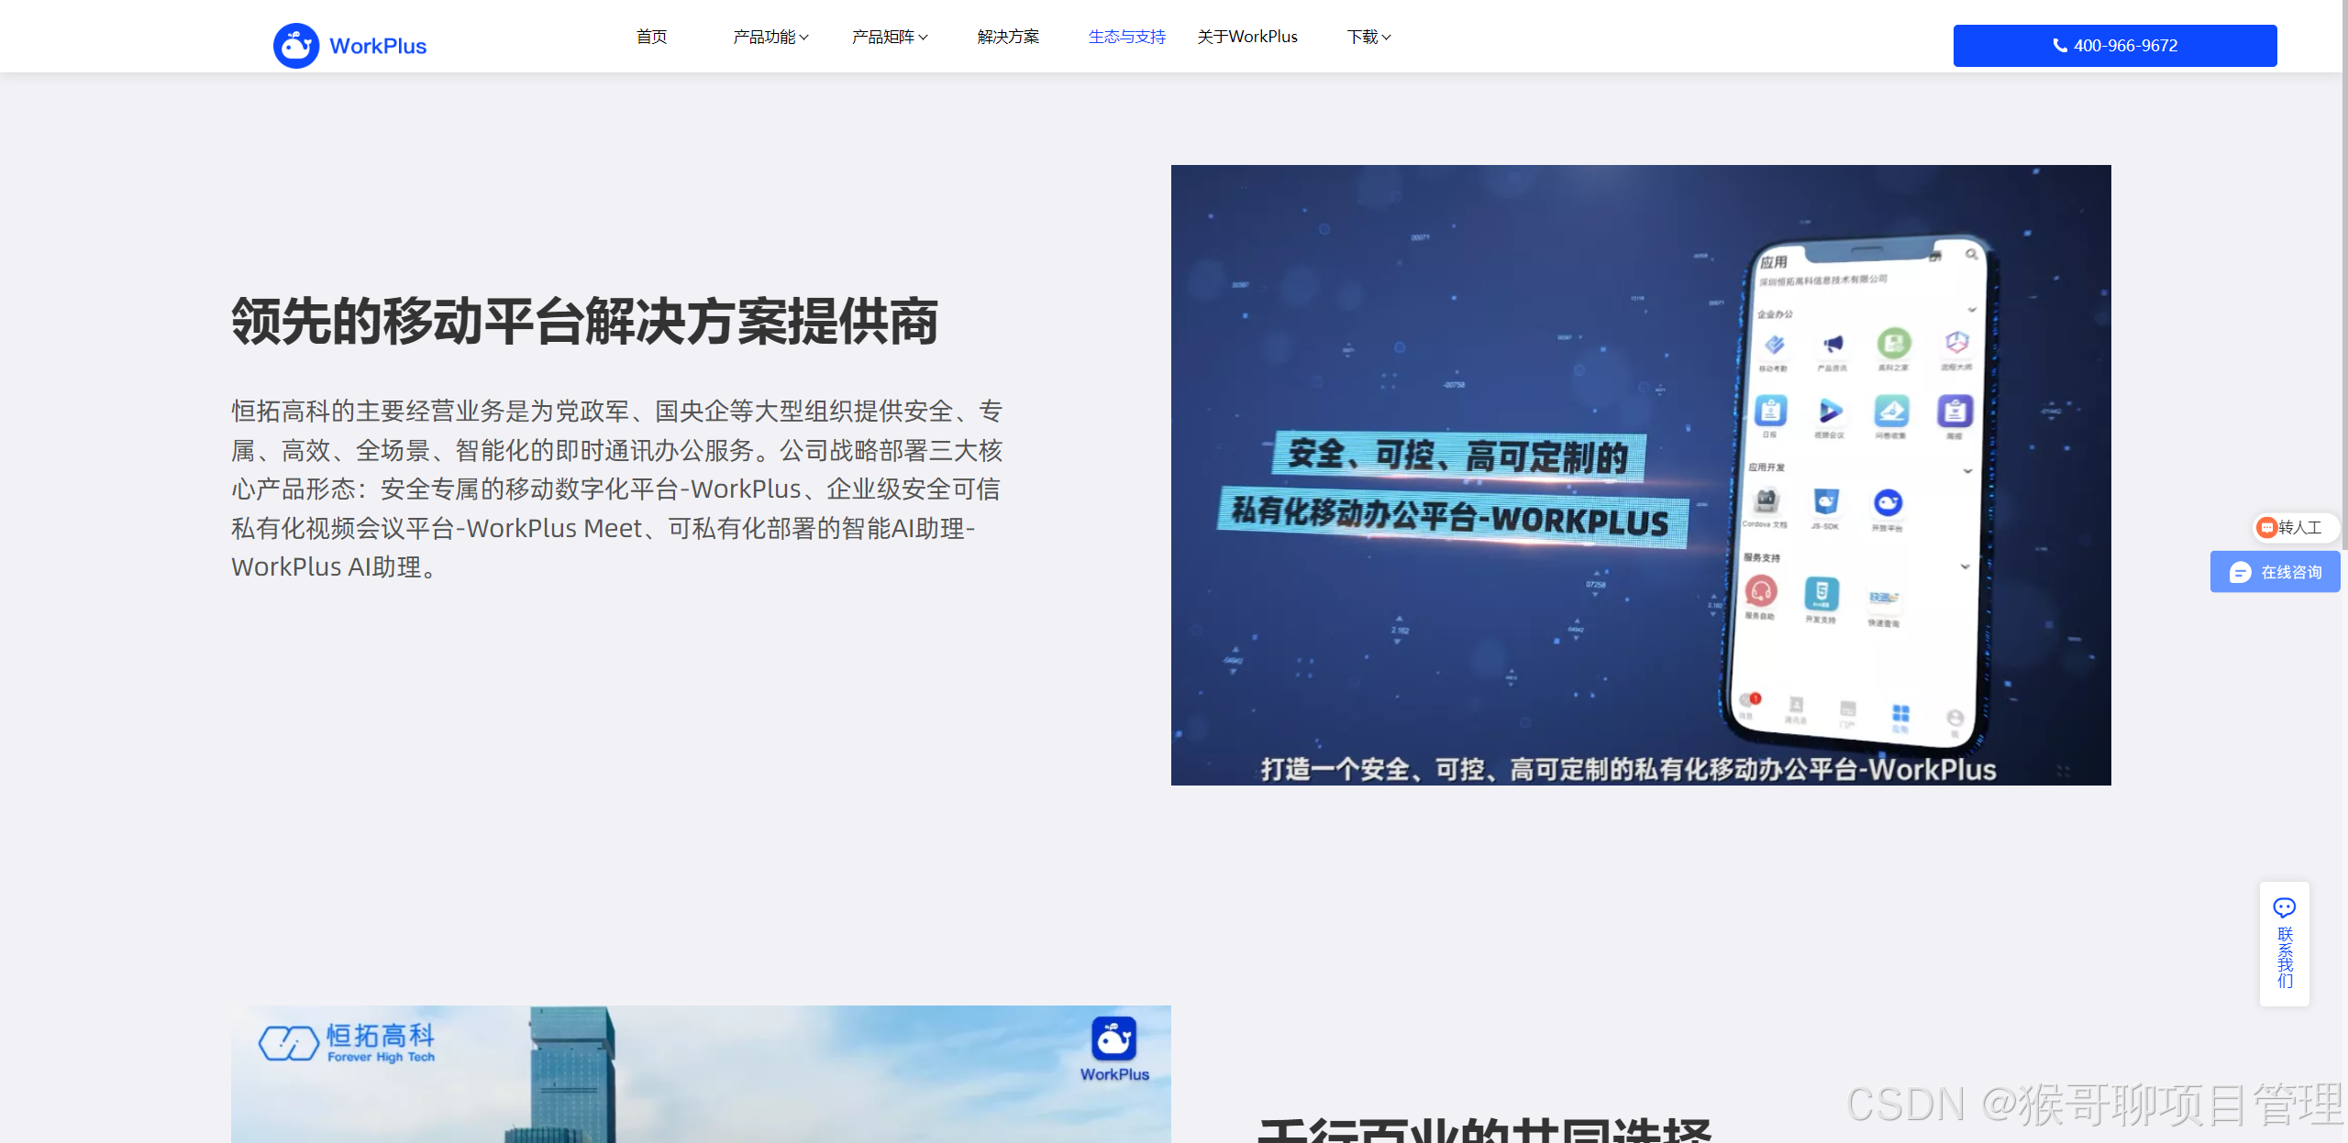Click the search icon on phone mockup
Image resolution: width=2348 pixels, height=1143 pixels.
pos(1971,254)
